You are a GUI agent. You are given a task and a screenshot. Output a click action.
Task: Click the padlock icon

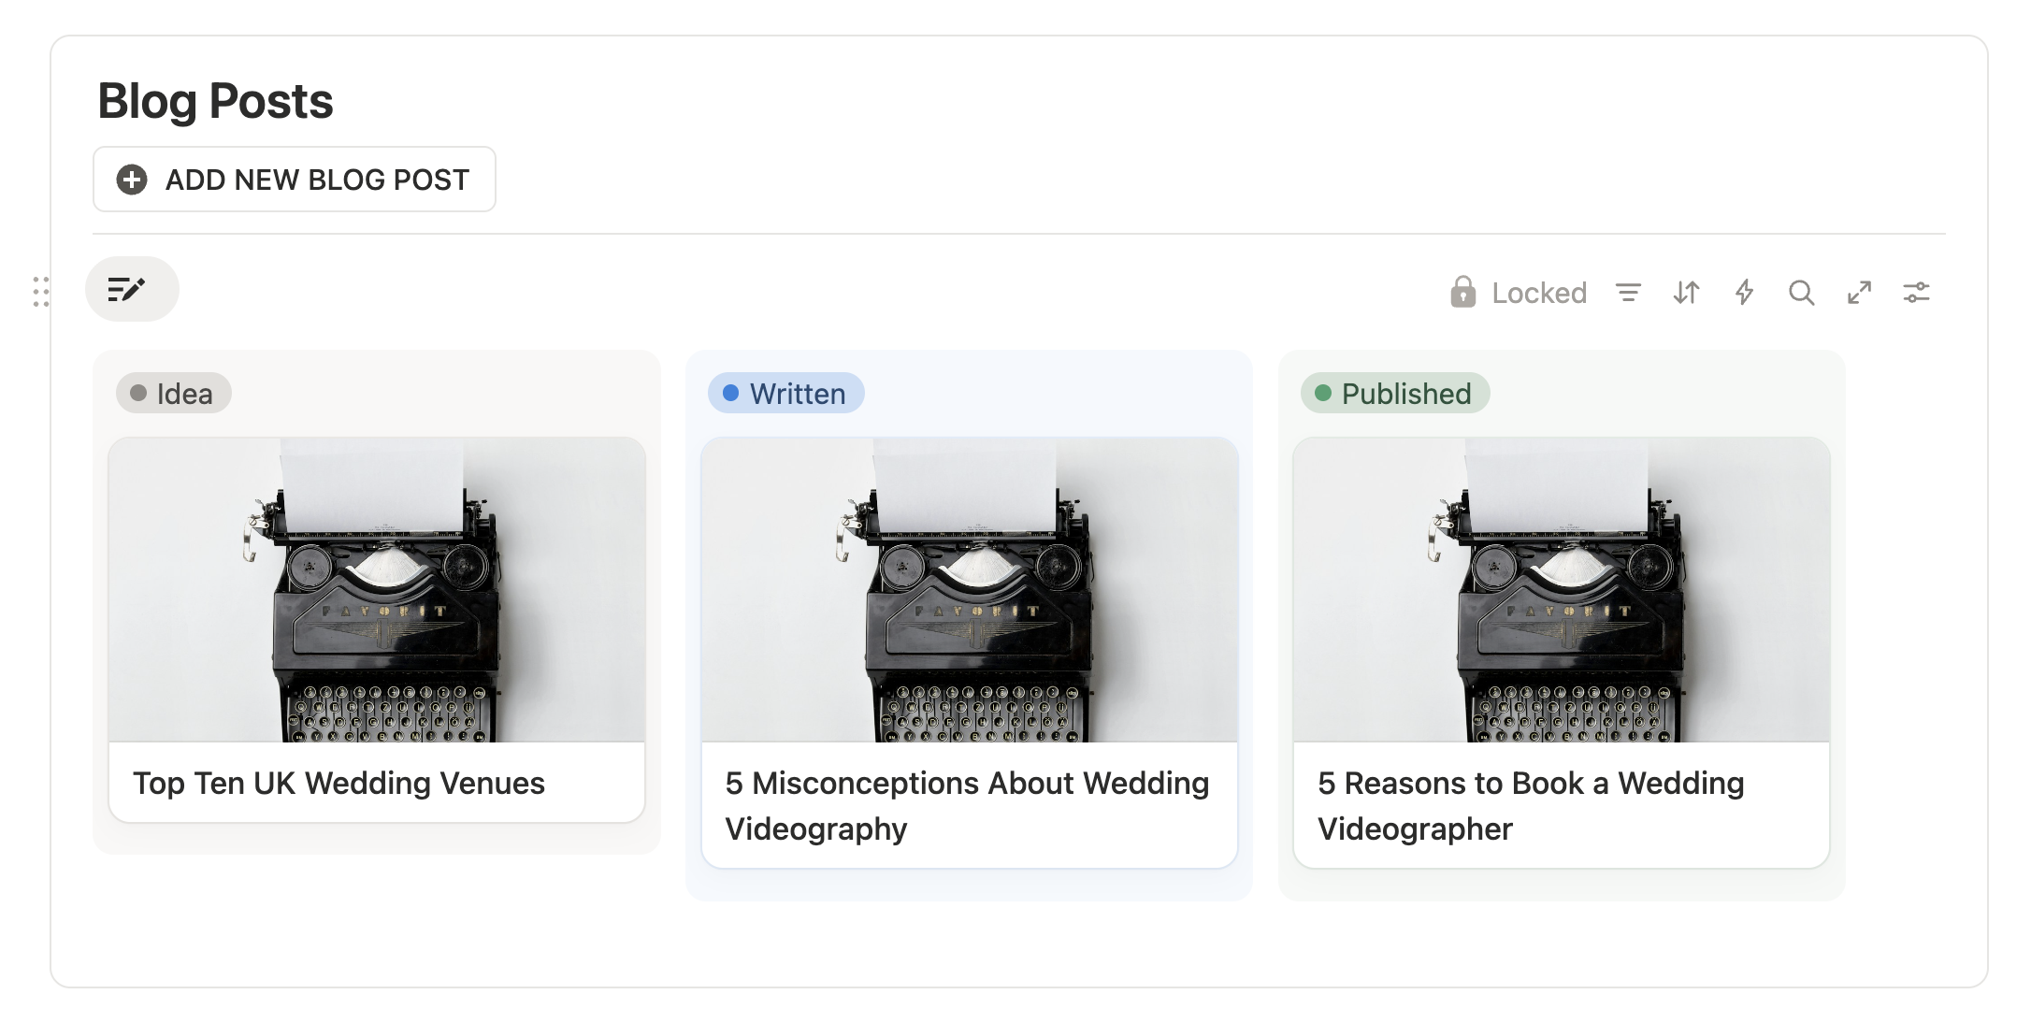point(1462,293)
